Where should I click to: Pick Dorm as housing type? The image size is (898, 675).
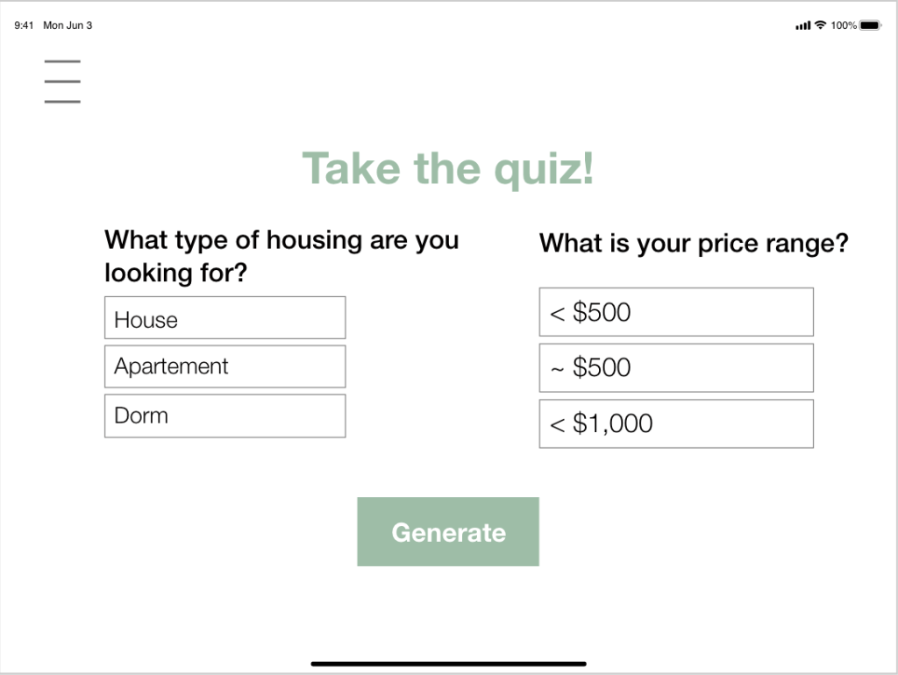coord(224,416)
